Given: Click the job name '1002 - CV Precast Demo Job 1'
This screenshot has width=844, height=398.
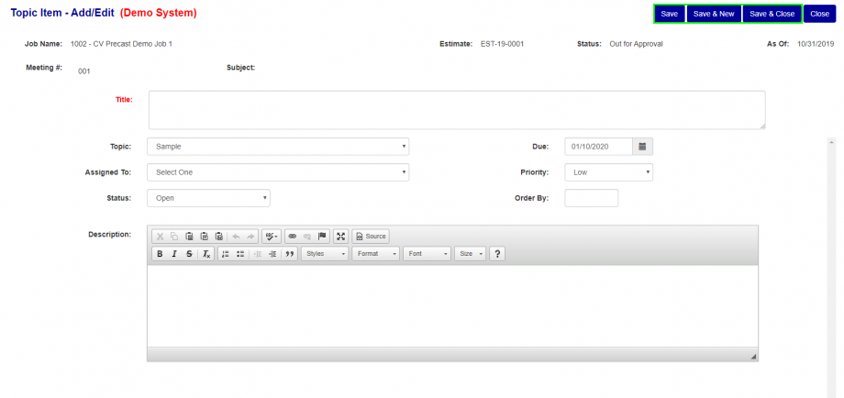Looking at the screenshot, I should [122, 44].
